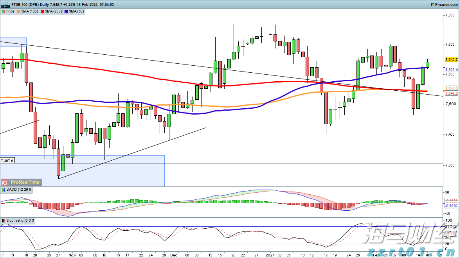Click the 7,307.6 horizontal line label

click(x=7, y=161)
